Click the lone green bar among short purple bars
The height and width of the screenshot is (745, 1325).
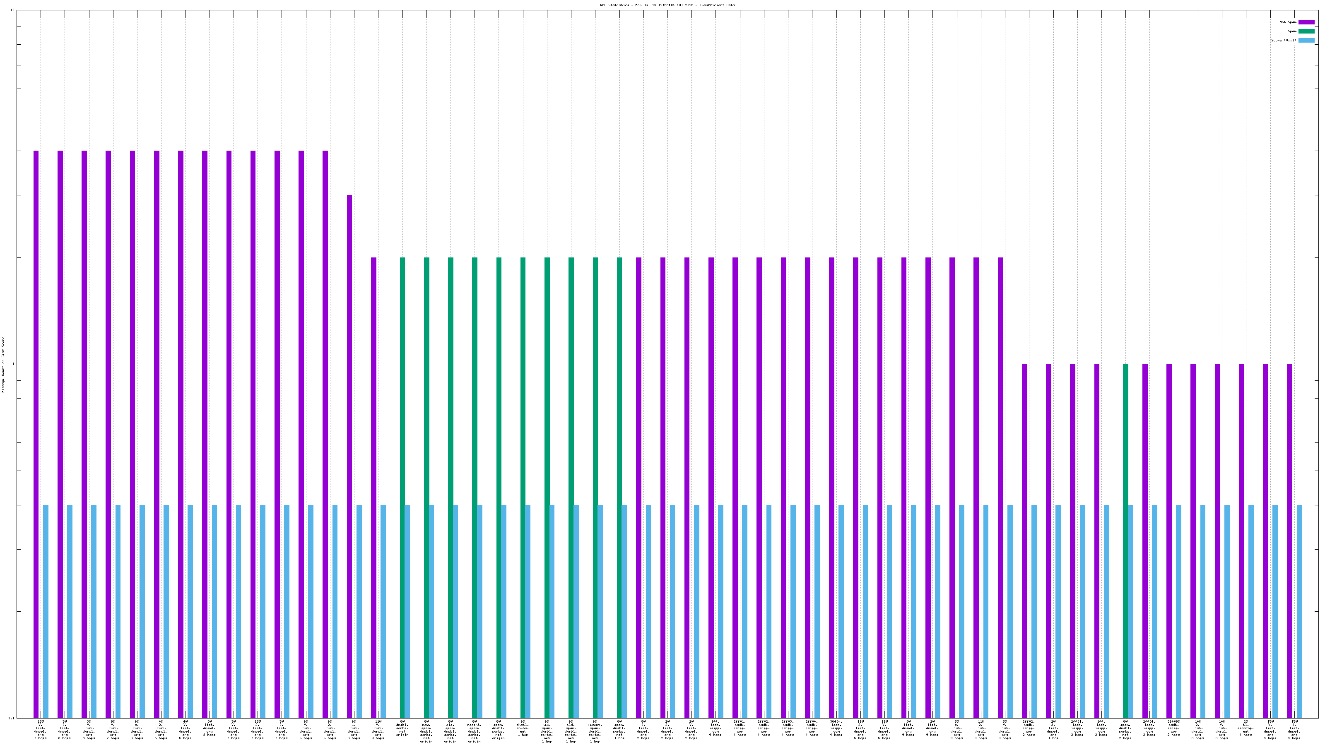coord(1125,540)
